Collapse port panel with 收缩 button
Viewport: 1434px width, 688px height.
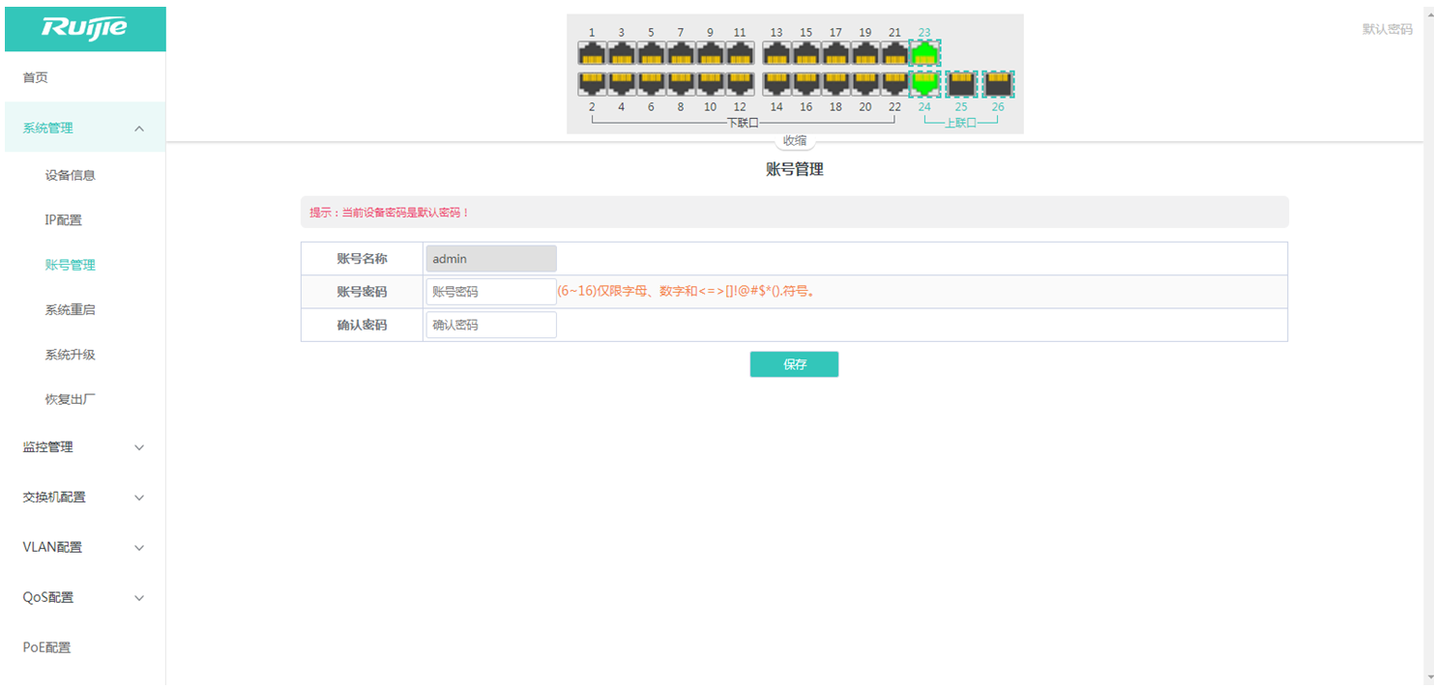795,141
